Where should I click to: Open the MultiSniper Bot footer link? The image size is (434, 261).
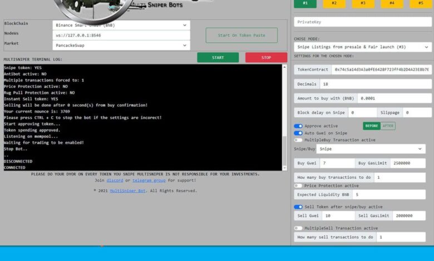click(127, 191)
